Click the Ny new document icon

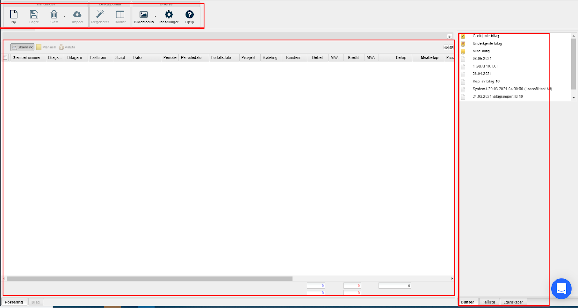point(14,15)
